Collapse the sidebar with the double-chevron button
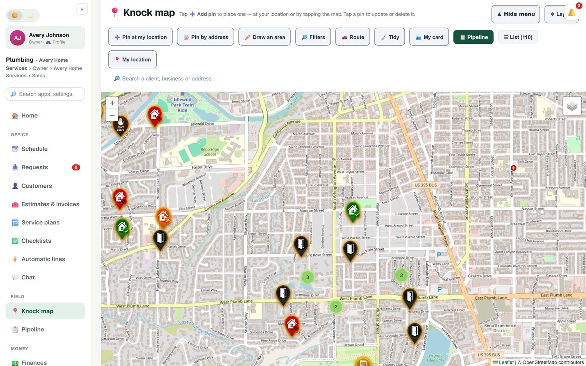Image resolution: width=586 pixels, height=366 pixels. [82, 9]
